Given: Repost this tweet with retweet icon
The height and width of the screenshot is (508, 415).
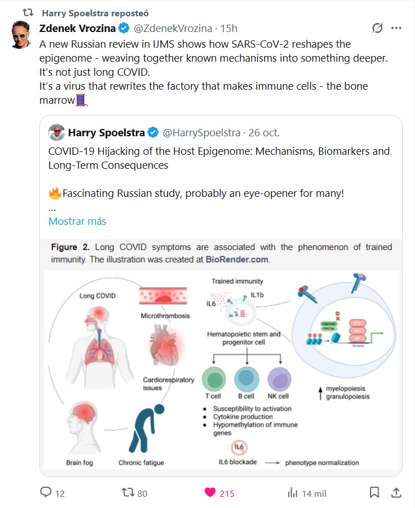Looking at the screenshot, I should pos(128,493).
